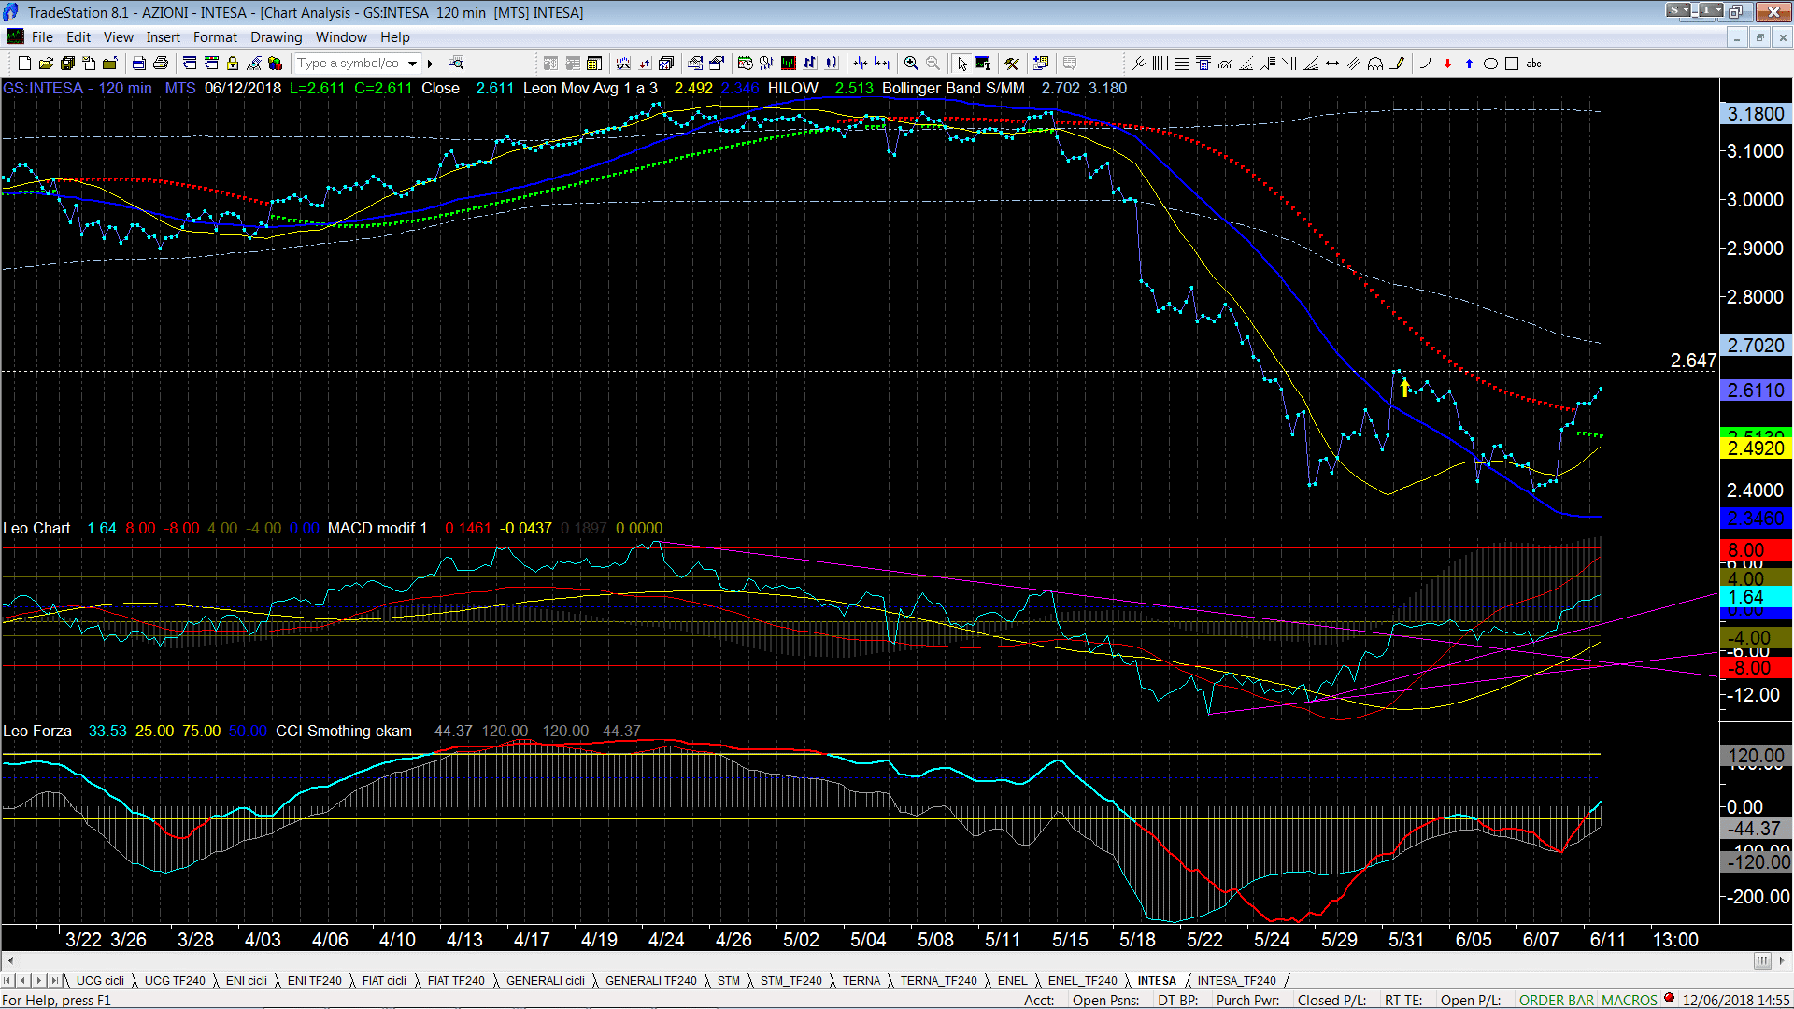Image resolution: width=1794 pixels, height=1009 pixels.
Task: Open the File menu
Action: (42, 37)
